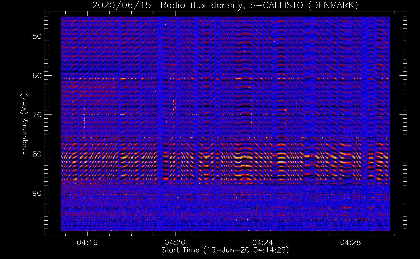This screenshot has width=420, height=259.
Task: Click the 60 frequency tick label
Action: point(37,76)
